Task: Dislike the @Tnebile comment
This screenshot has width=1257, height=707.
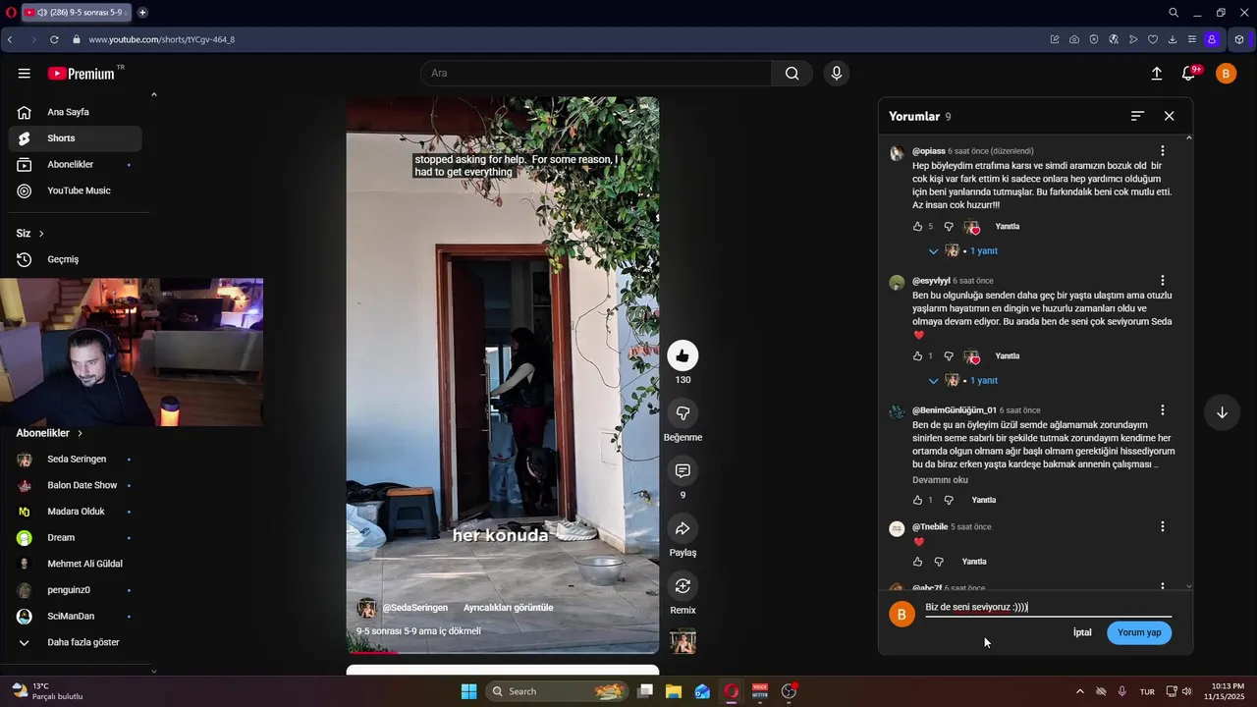Action: click(939, 562)
